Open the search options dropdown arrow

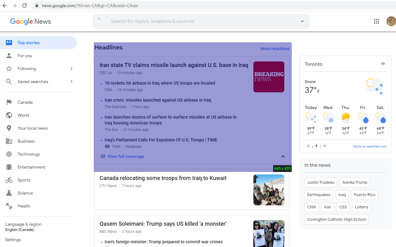click(302, 21)
